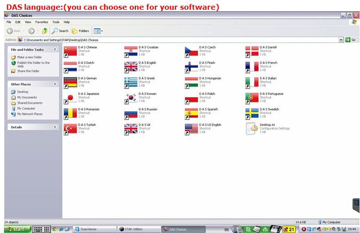This screenshot has width=360, height=233.
Task: Open the address bar dropdown arrow
Action: point(341,40)
